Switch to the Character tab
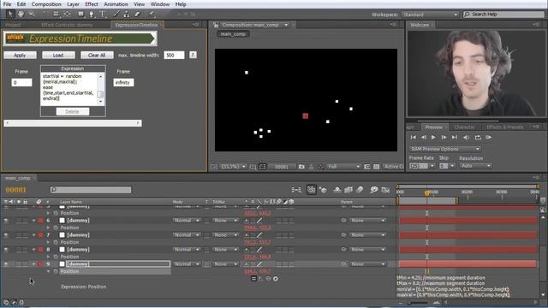Viewport: 548px width, 308px height. pos(464,127)
